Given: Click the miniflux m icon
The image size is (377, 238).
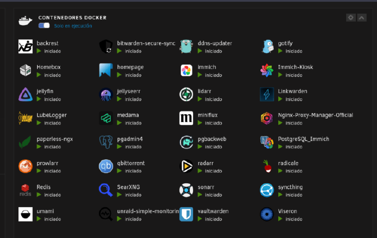Looking at the screenshot, I should [x=186, y=118].
